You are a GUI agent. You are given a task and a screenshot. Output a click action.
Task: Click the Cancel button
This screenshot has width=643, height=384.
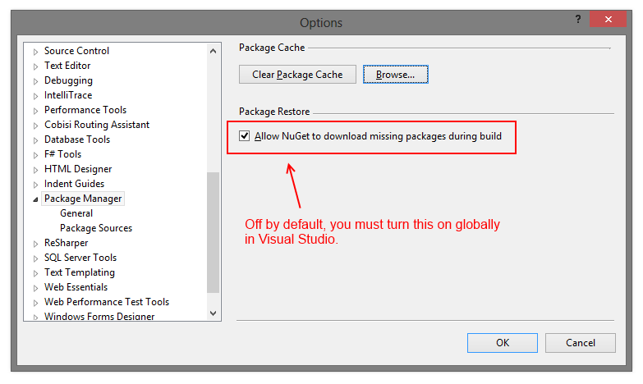(580, 343)
